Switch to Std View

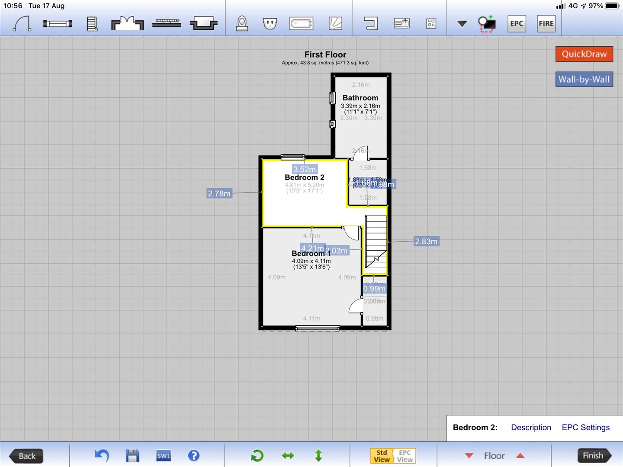click(x=382, y=456)
